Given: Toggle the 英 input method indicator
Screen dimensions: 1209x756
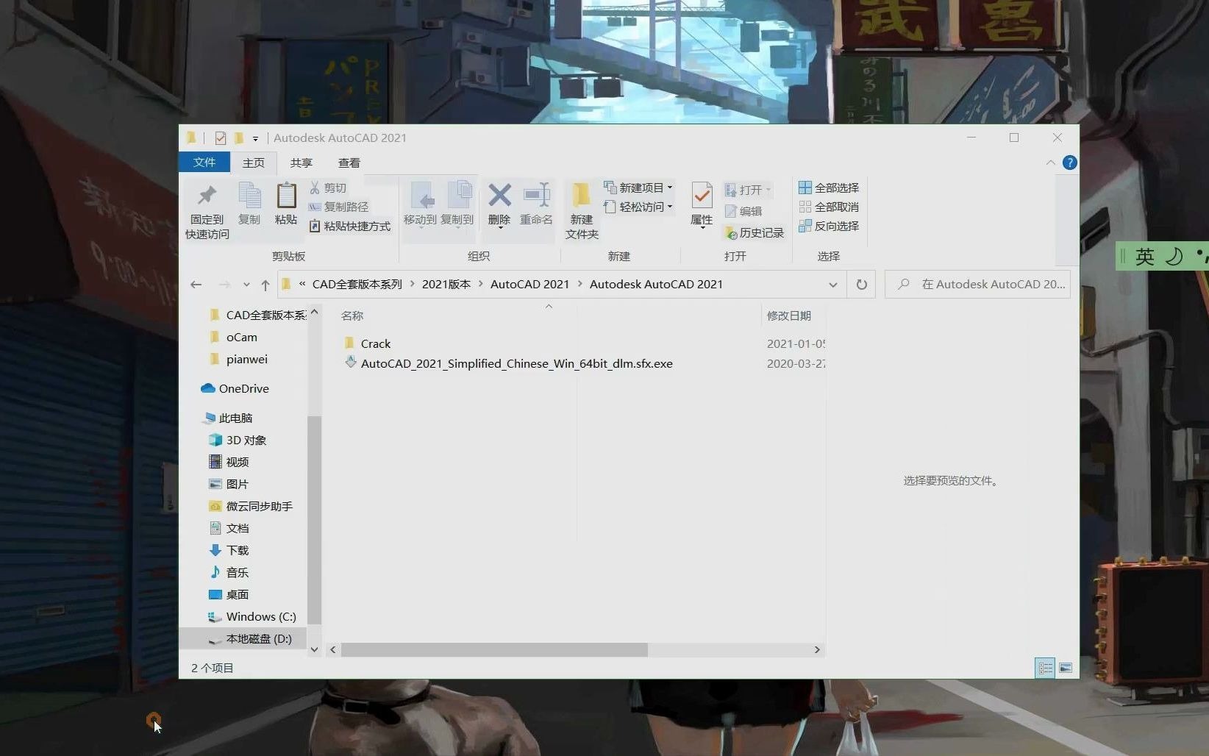Looking at the screenshot, I should (1144, 257).
